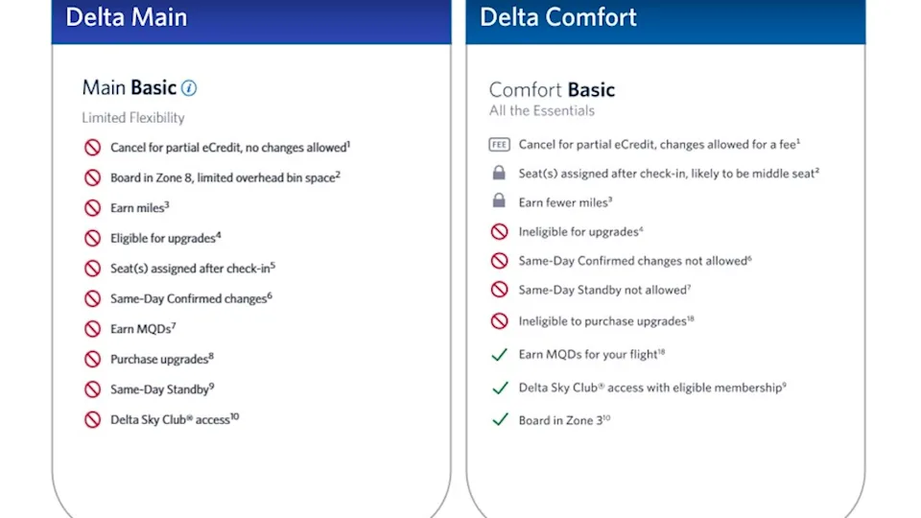
Task: Click the prohibited icon beside Ineligible for upgrades
Action: click(x=499, y=231)
